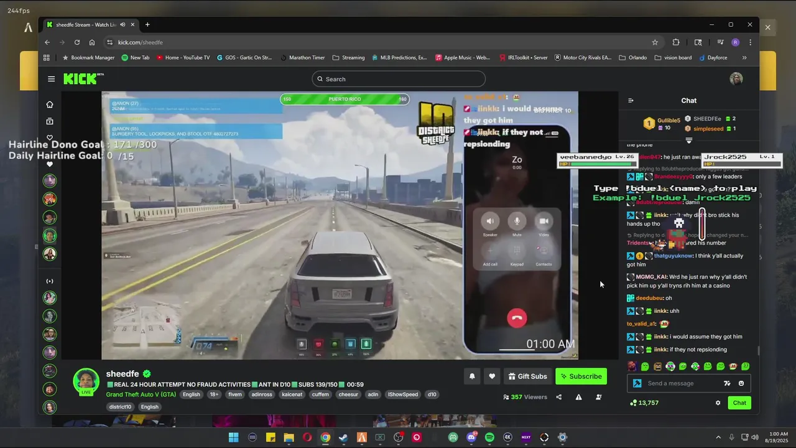796x448 pixels.
Task: Open the Windows Start menu
Action: point(234,437)
